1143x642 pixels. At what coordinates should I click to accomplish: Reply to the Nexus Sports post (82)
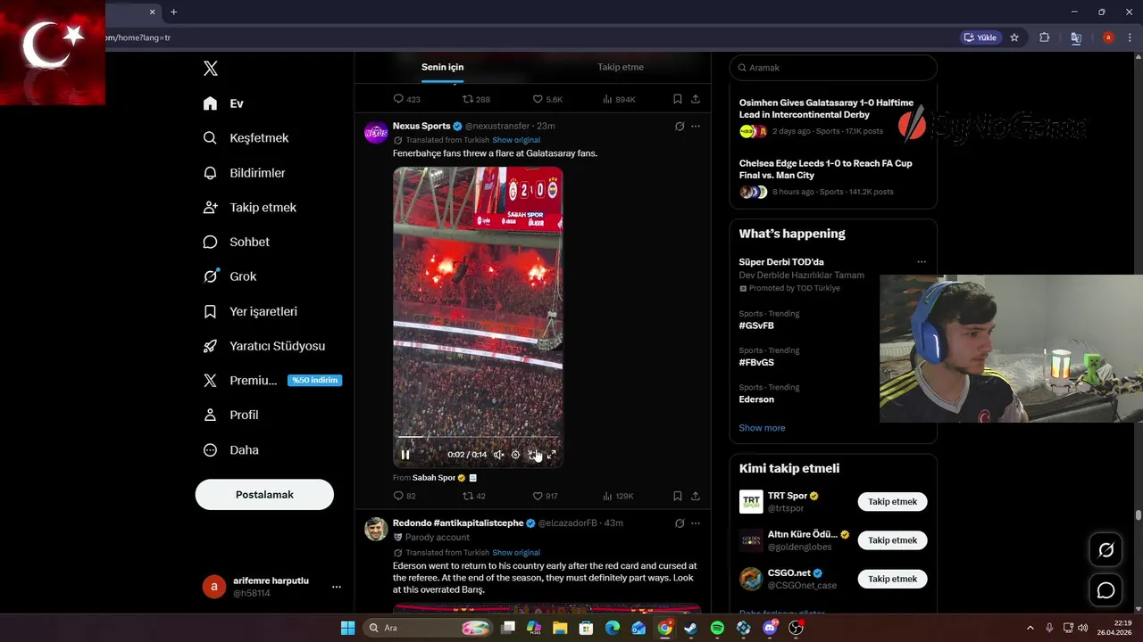[x=405, y=496]
